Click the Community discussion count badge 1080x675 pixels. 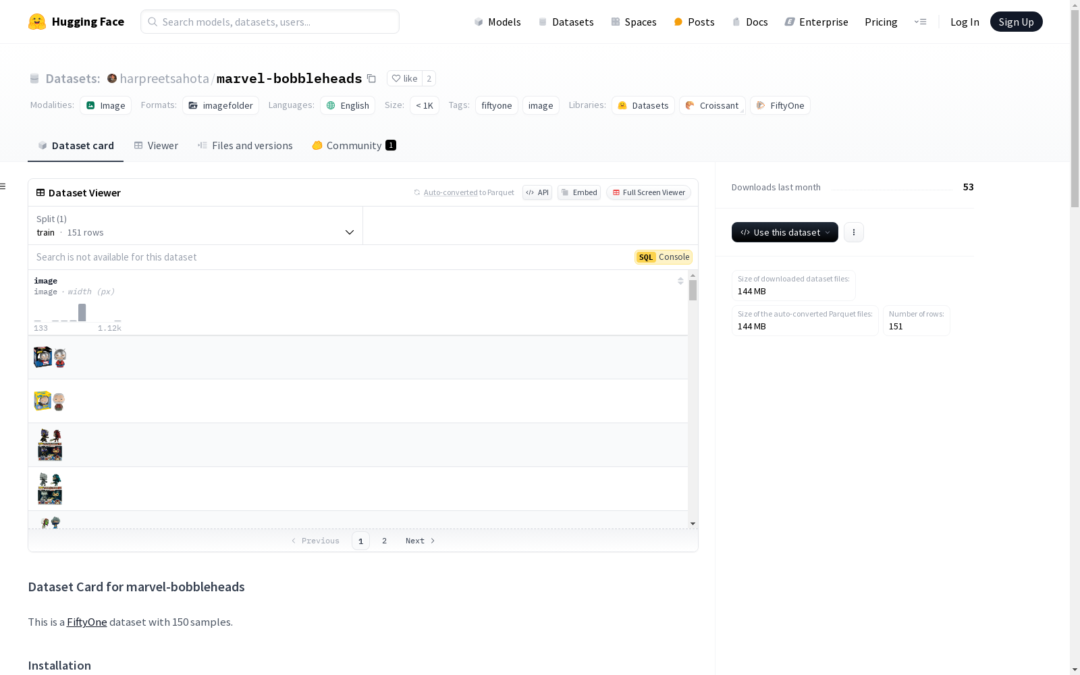[x=391, y=145]
